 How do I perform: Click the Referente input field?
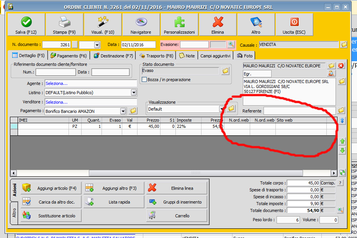tap(300, 111)
